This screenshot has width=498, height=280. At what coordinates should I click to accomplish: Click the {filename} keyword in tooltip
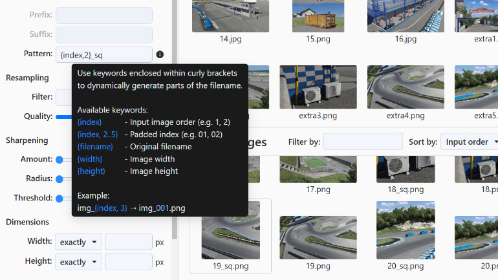pos(95,147)
